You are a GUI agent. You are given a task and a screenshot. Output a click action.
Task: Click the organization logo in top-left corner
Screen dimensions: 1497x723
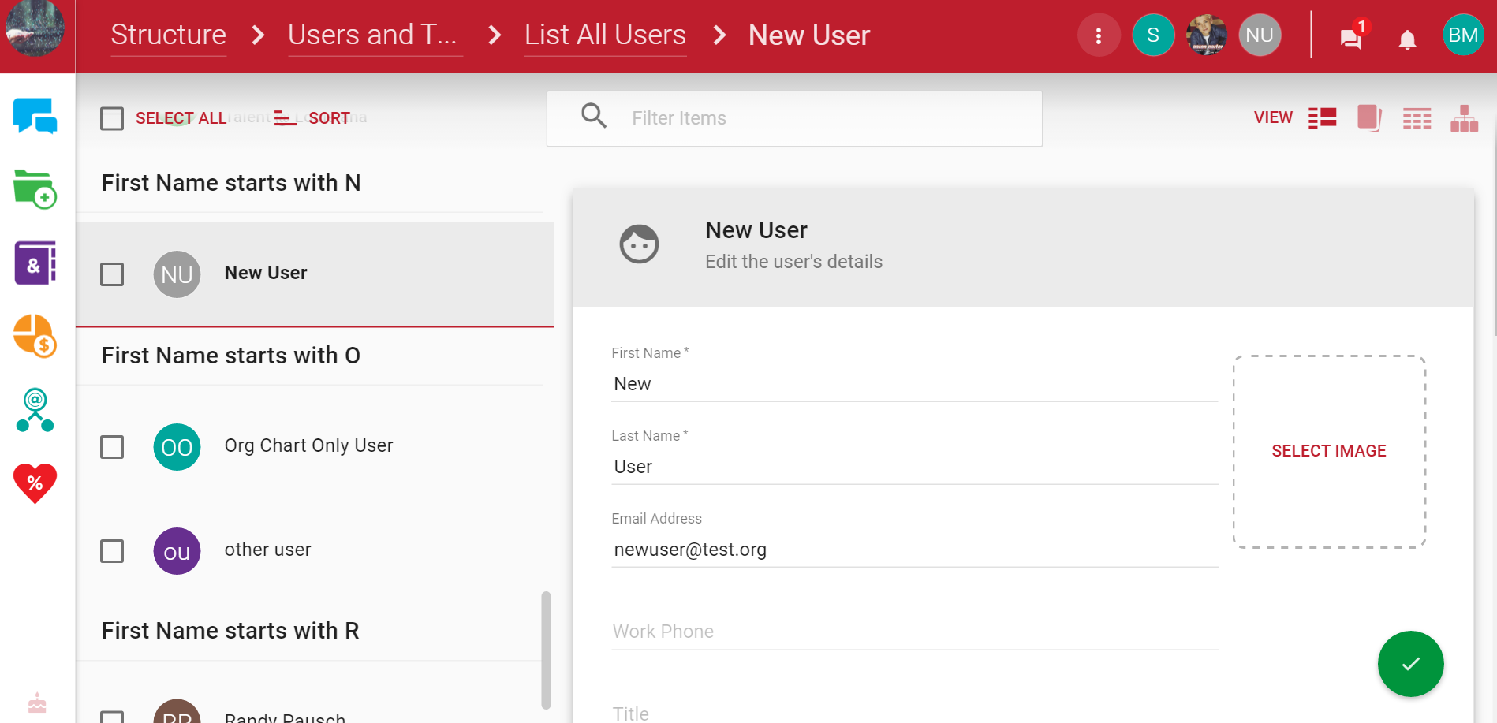click(x=35, y=28)
